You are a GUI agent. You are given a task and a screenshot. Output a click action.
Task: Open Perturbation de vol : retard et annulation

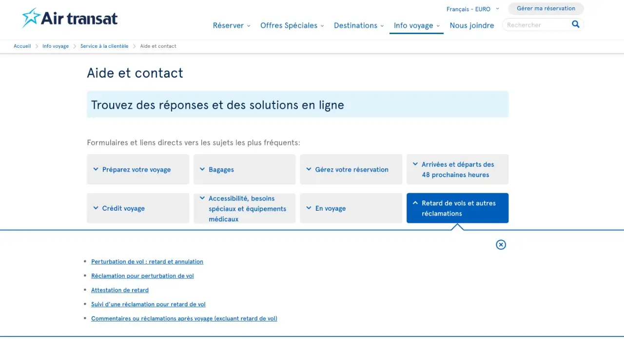147,262
